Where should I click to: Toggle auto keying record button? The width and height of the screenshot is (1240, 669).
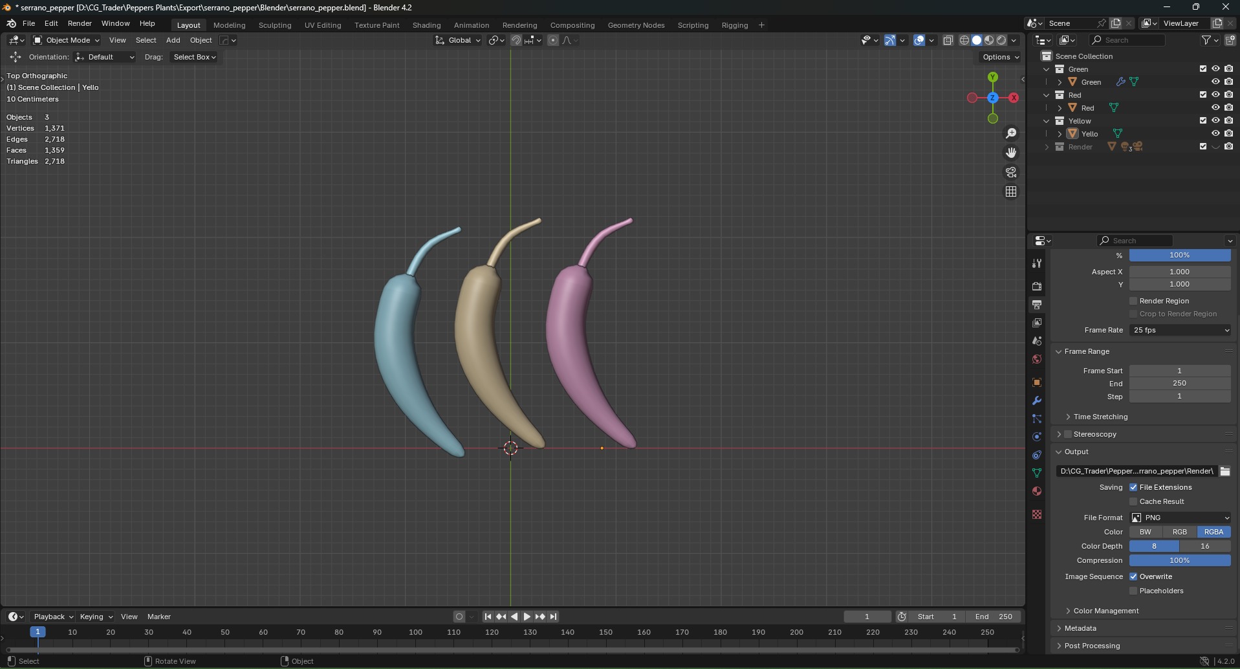pyautogui.click(x=459, y=617)
